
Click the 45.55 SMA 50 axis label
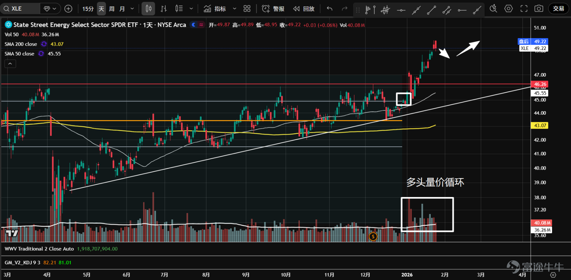click(540, 93)
